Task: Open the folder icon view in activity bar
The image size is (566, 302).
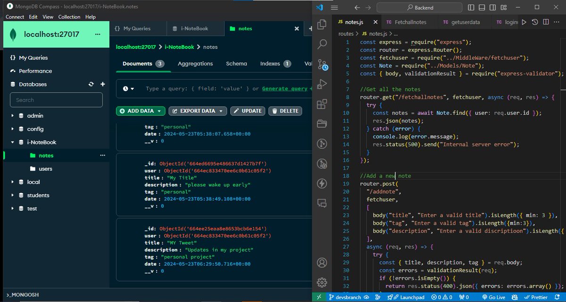Action: pyautogui.click(x=323, y=124)
